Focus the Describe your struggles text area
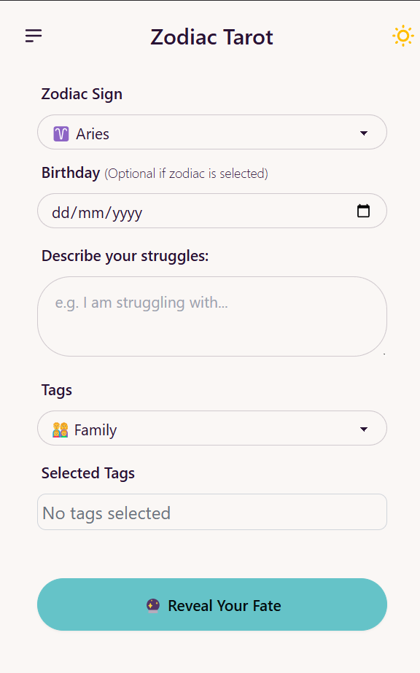 212,316
